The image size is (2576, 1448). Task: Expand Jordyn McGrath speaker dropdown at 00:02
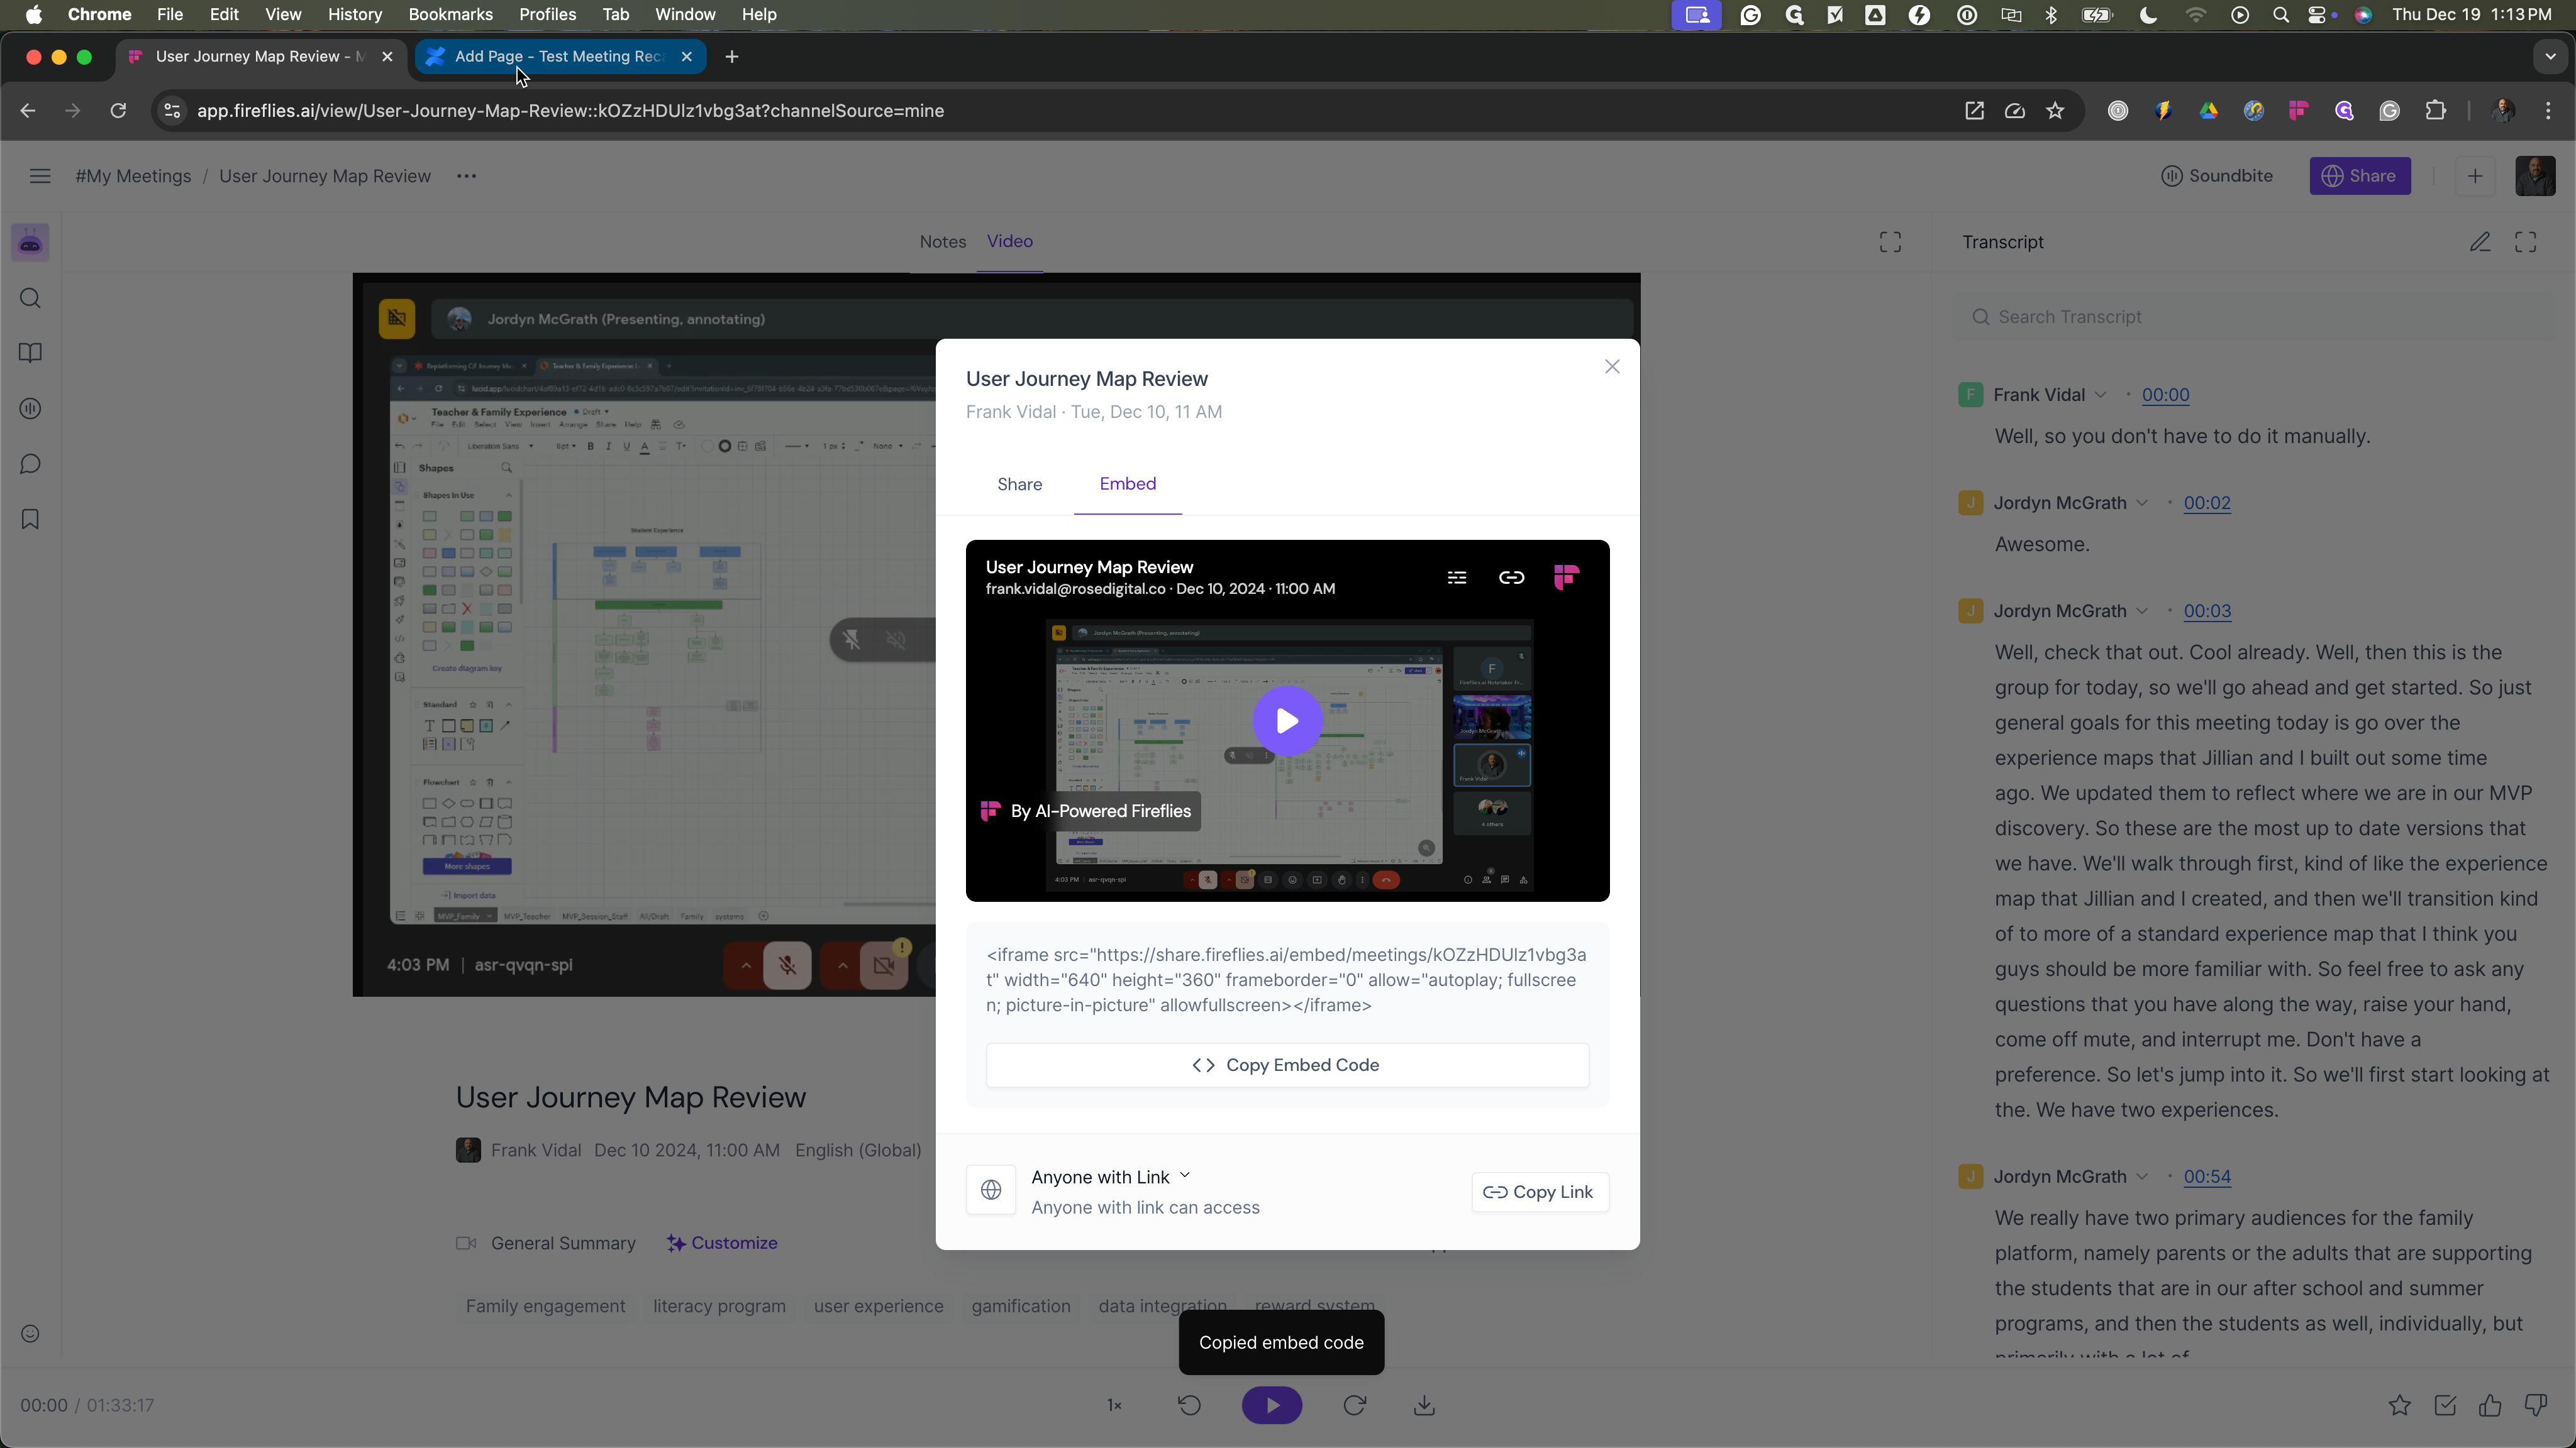[2141, 503]
